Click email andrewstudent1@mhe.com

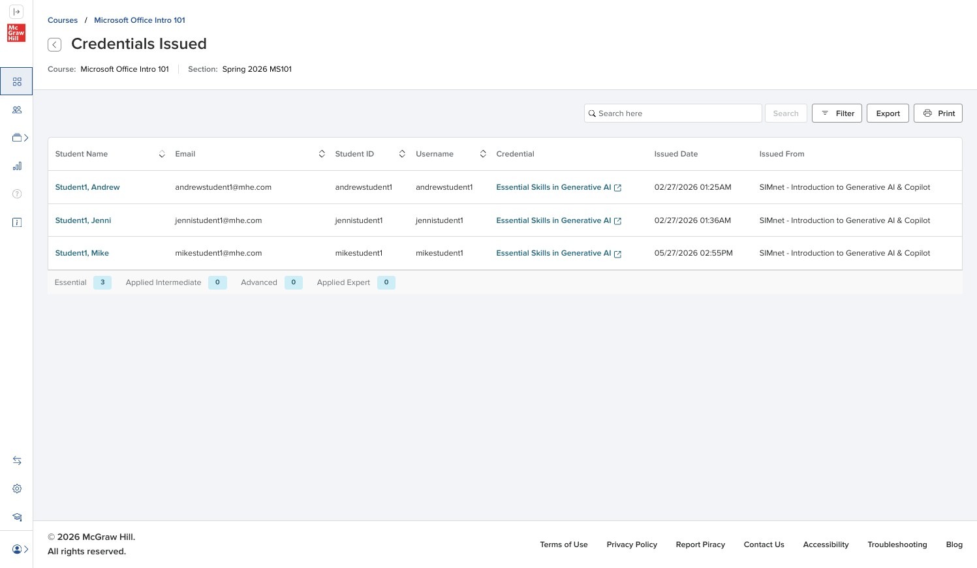pos(223,187)
